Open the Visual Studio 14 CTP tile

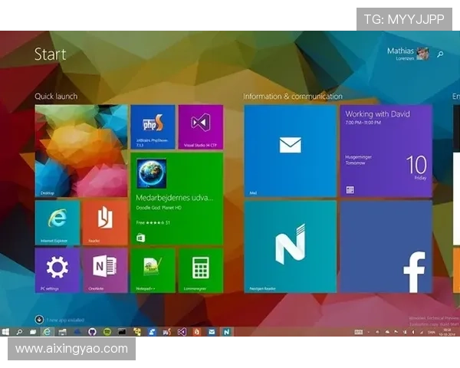point(200,127)
